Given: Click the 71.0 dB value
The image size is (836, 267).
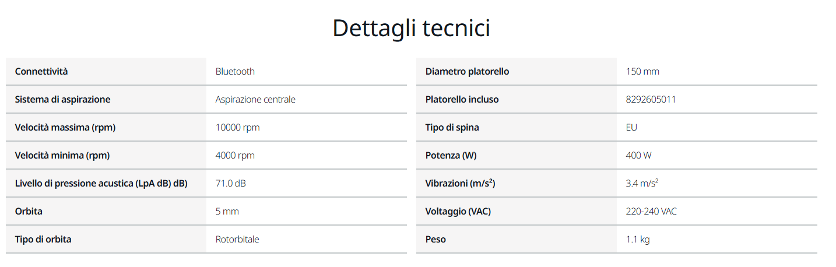Looking at the screenshot, I should (230, 184).
